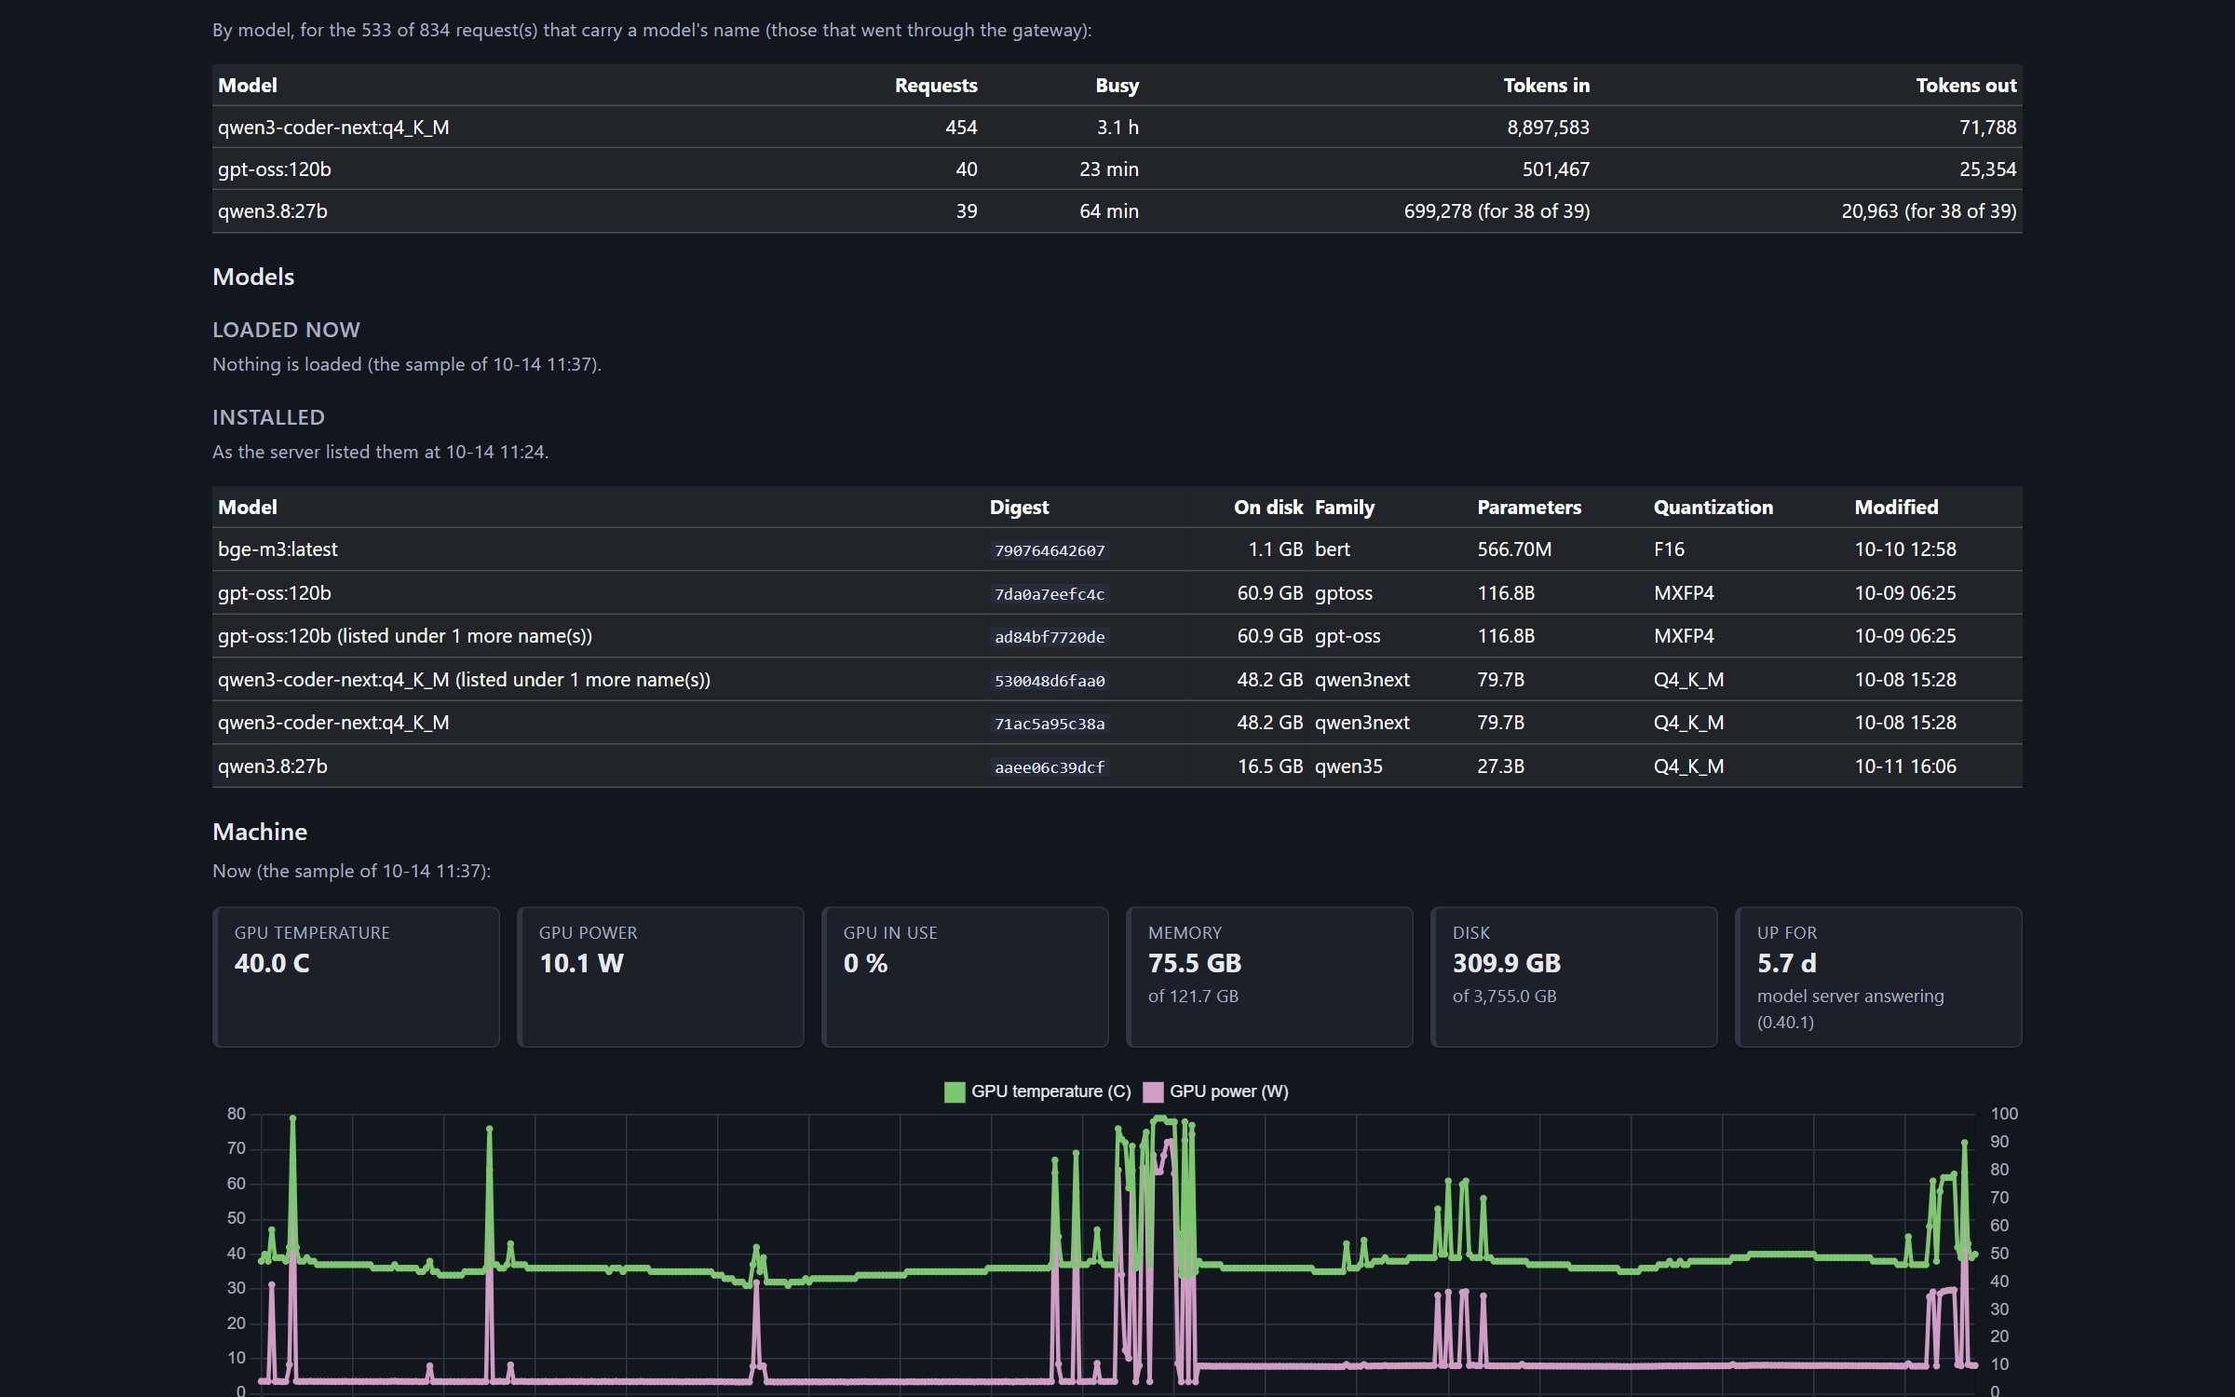The image size is (2235, 1397).
Task: Select digest 530048d6faa0
Action: [1050, 681]
